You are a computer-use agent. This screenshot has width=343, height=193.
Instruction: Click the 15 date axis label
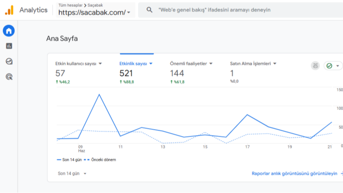point(205,147)
